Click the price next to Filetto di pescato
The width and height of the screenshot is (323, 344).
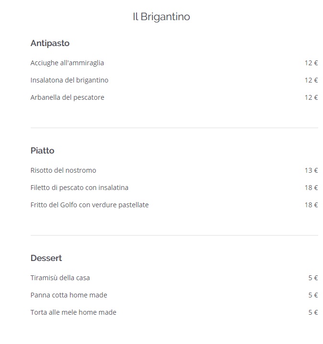[311, 188]
